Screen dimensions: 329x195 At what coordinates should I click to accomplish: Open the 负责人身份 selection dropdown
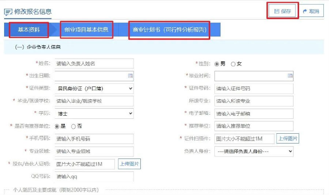click(x=254, y=151)
